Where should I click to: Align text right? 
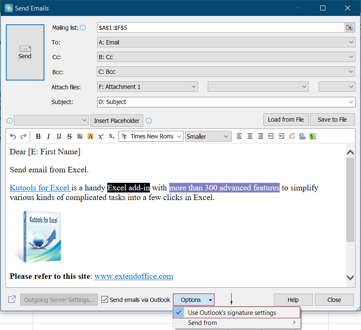pyautogui.click(x=260, y=136)
